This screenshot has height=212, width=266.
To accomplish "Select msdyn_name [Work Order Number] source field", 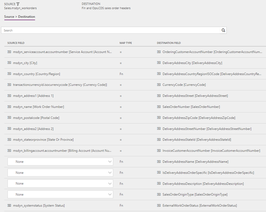I will tap(39, 107).
